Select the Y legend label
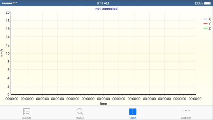This screenshot has width=213, height=120. coord(210,24)
